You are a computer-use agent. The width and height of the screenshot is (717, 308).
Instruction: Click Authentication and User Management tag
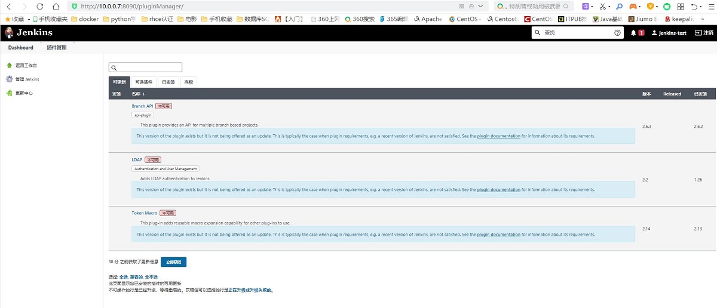[x=165, y=169]
